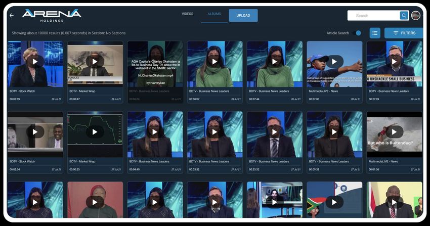
Task: Play the Market Wrap chart video lasting 00:00:25
Action: (95, 132)
